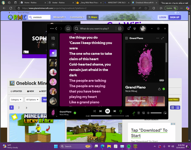This screenshot has width=191, height=150.
Task: Skip to next track
Action: click(115, 111)
